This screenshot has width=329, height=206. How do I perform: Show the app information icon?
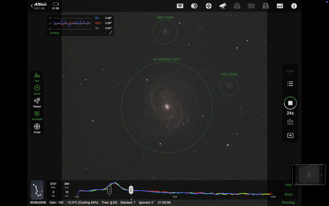(x=294, y=6)
